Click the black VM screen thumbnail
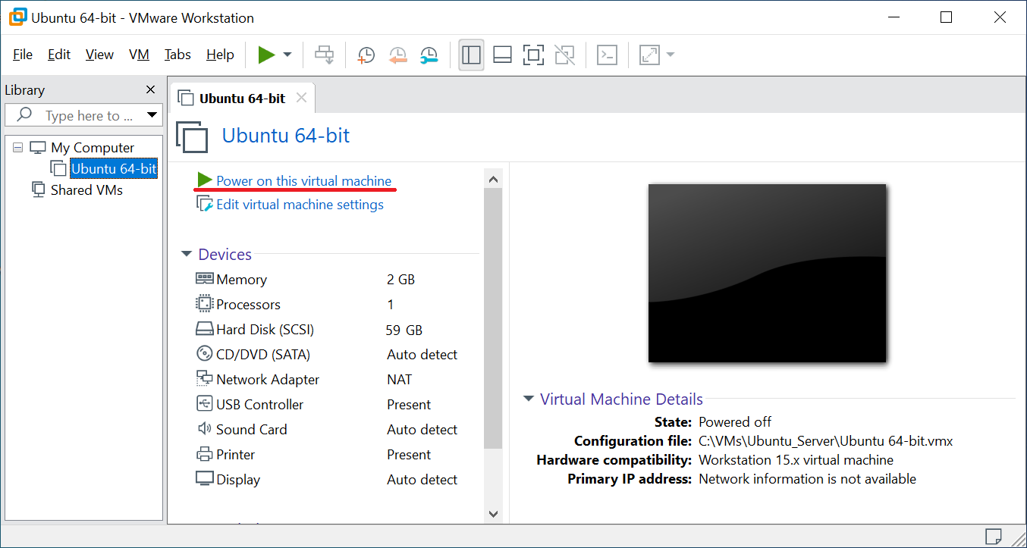The image size is (1027, 548). click(x=767, y=273)
